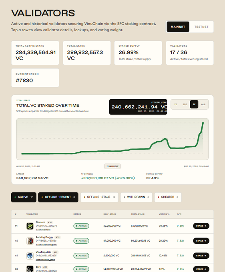Select the ALL chart range
225x272 pixels.
203,104
